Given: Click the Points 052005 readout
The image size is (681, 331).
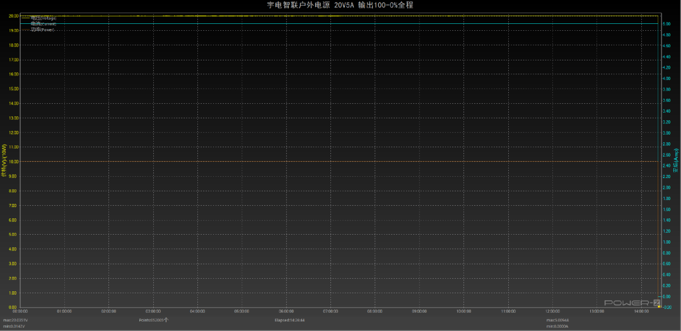Looking at the screenshot, I should click(x=151, y=320).
